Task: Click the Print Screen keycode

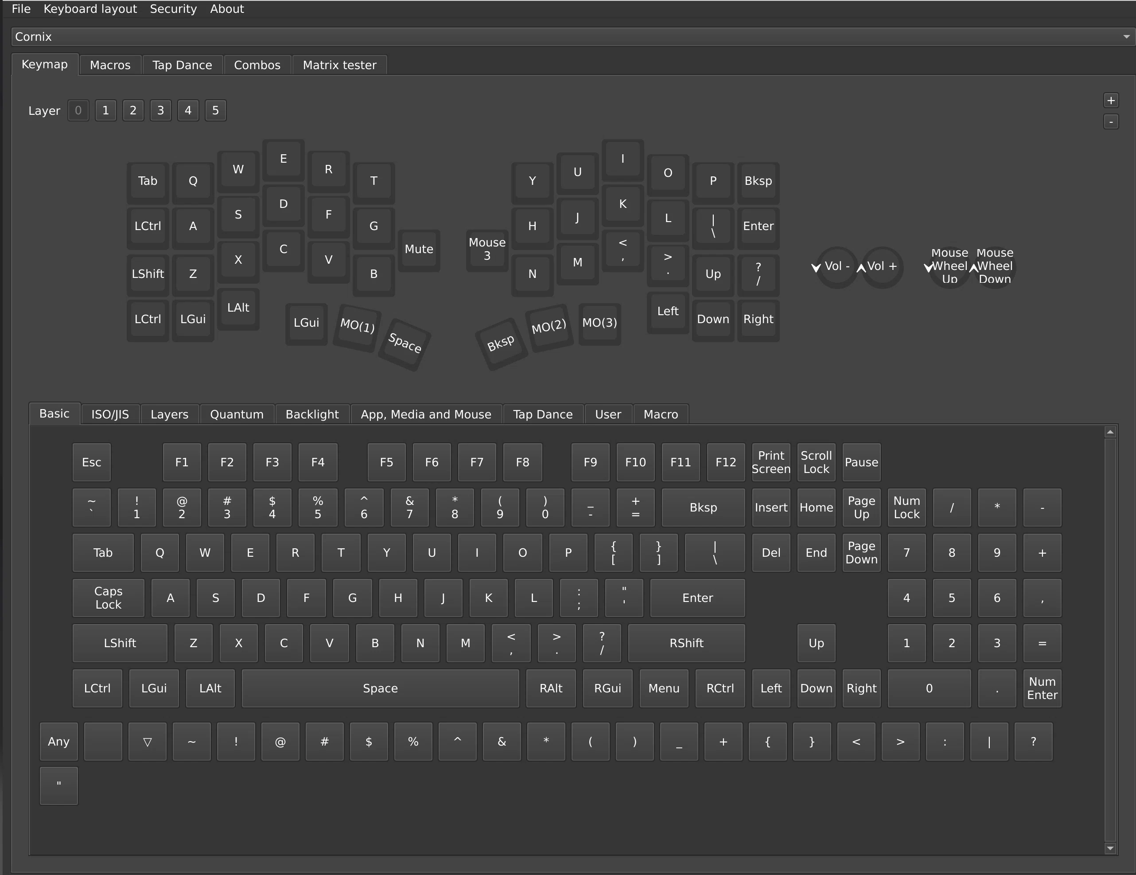Action: point(771,462)
